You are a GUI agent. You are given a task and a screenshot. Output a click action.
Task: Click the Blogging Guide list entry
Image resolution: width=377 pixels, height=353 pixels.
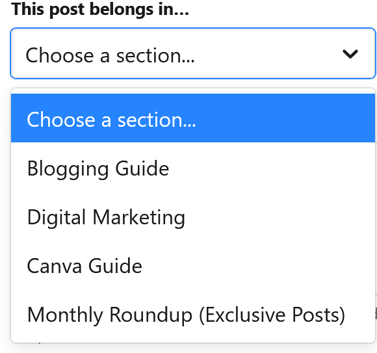(193, 168)
